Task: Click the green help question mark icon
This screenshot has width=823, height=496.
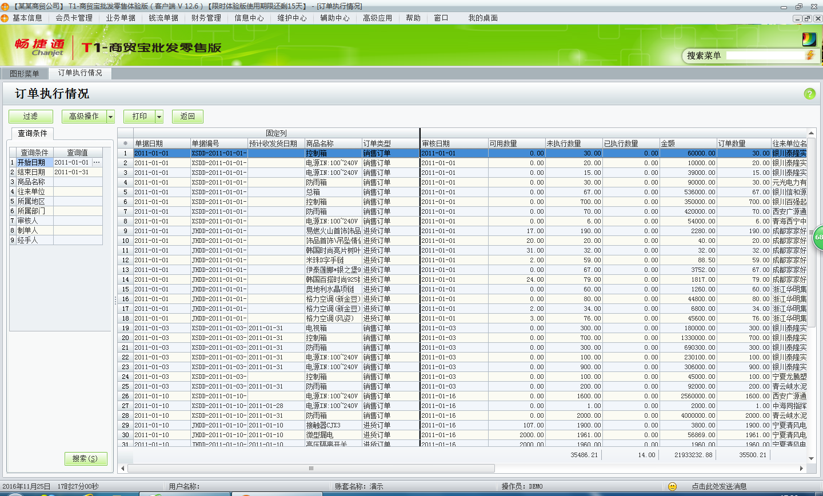Action: click(809, 94)
